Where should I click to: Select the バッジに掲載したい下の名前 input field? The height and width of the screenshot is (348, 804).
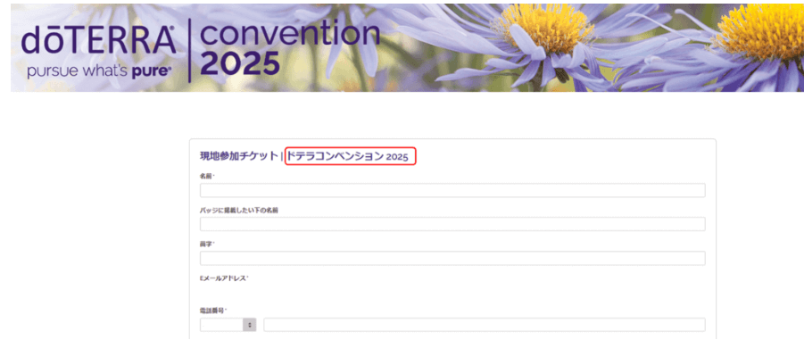click(452, 224)
